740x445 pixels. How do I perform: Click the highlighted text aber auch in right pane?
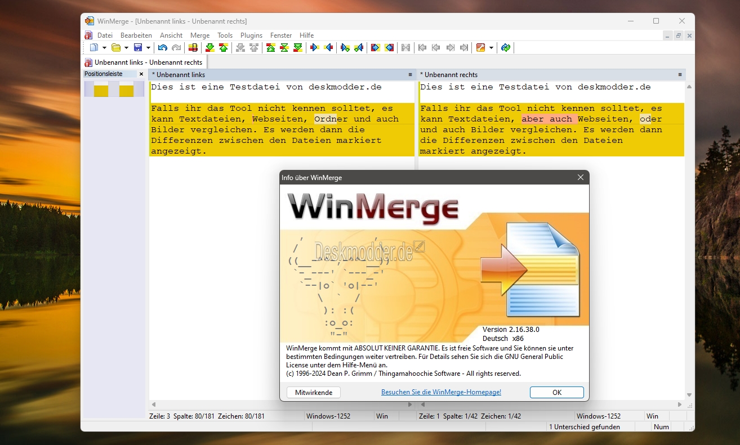coord(547,119)
